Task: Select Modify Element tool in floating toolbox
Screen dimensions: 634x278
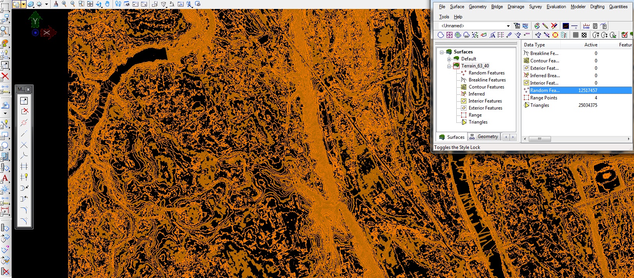Action: tap(24, 101)
